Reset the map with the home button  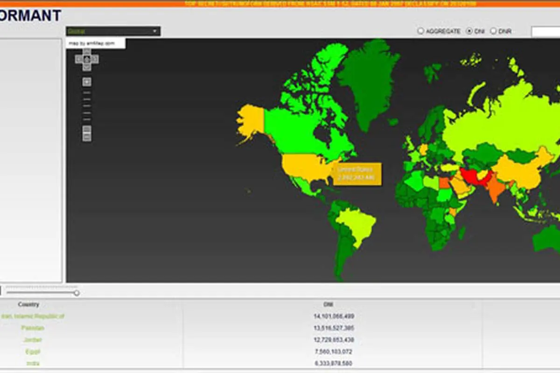pyautogui.click(x=87, y=59)
